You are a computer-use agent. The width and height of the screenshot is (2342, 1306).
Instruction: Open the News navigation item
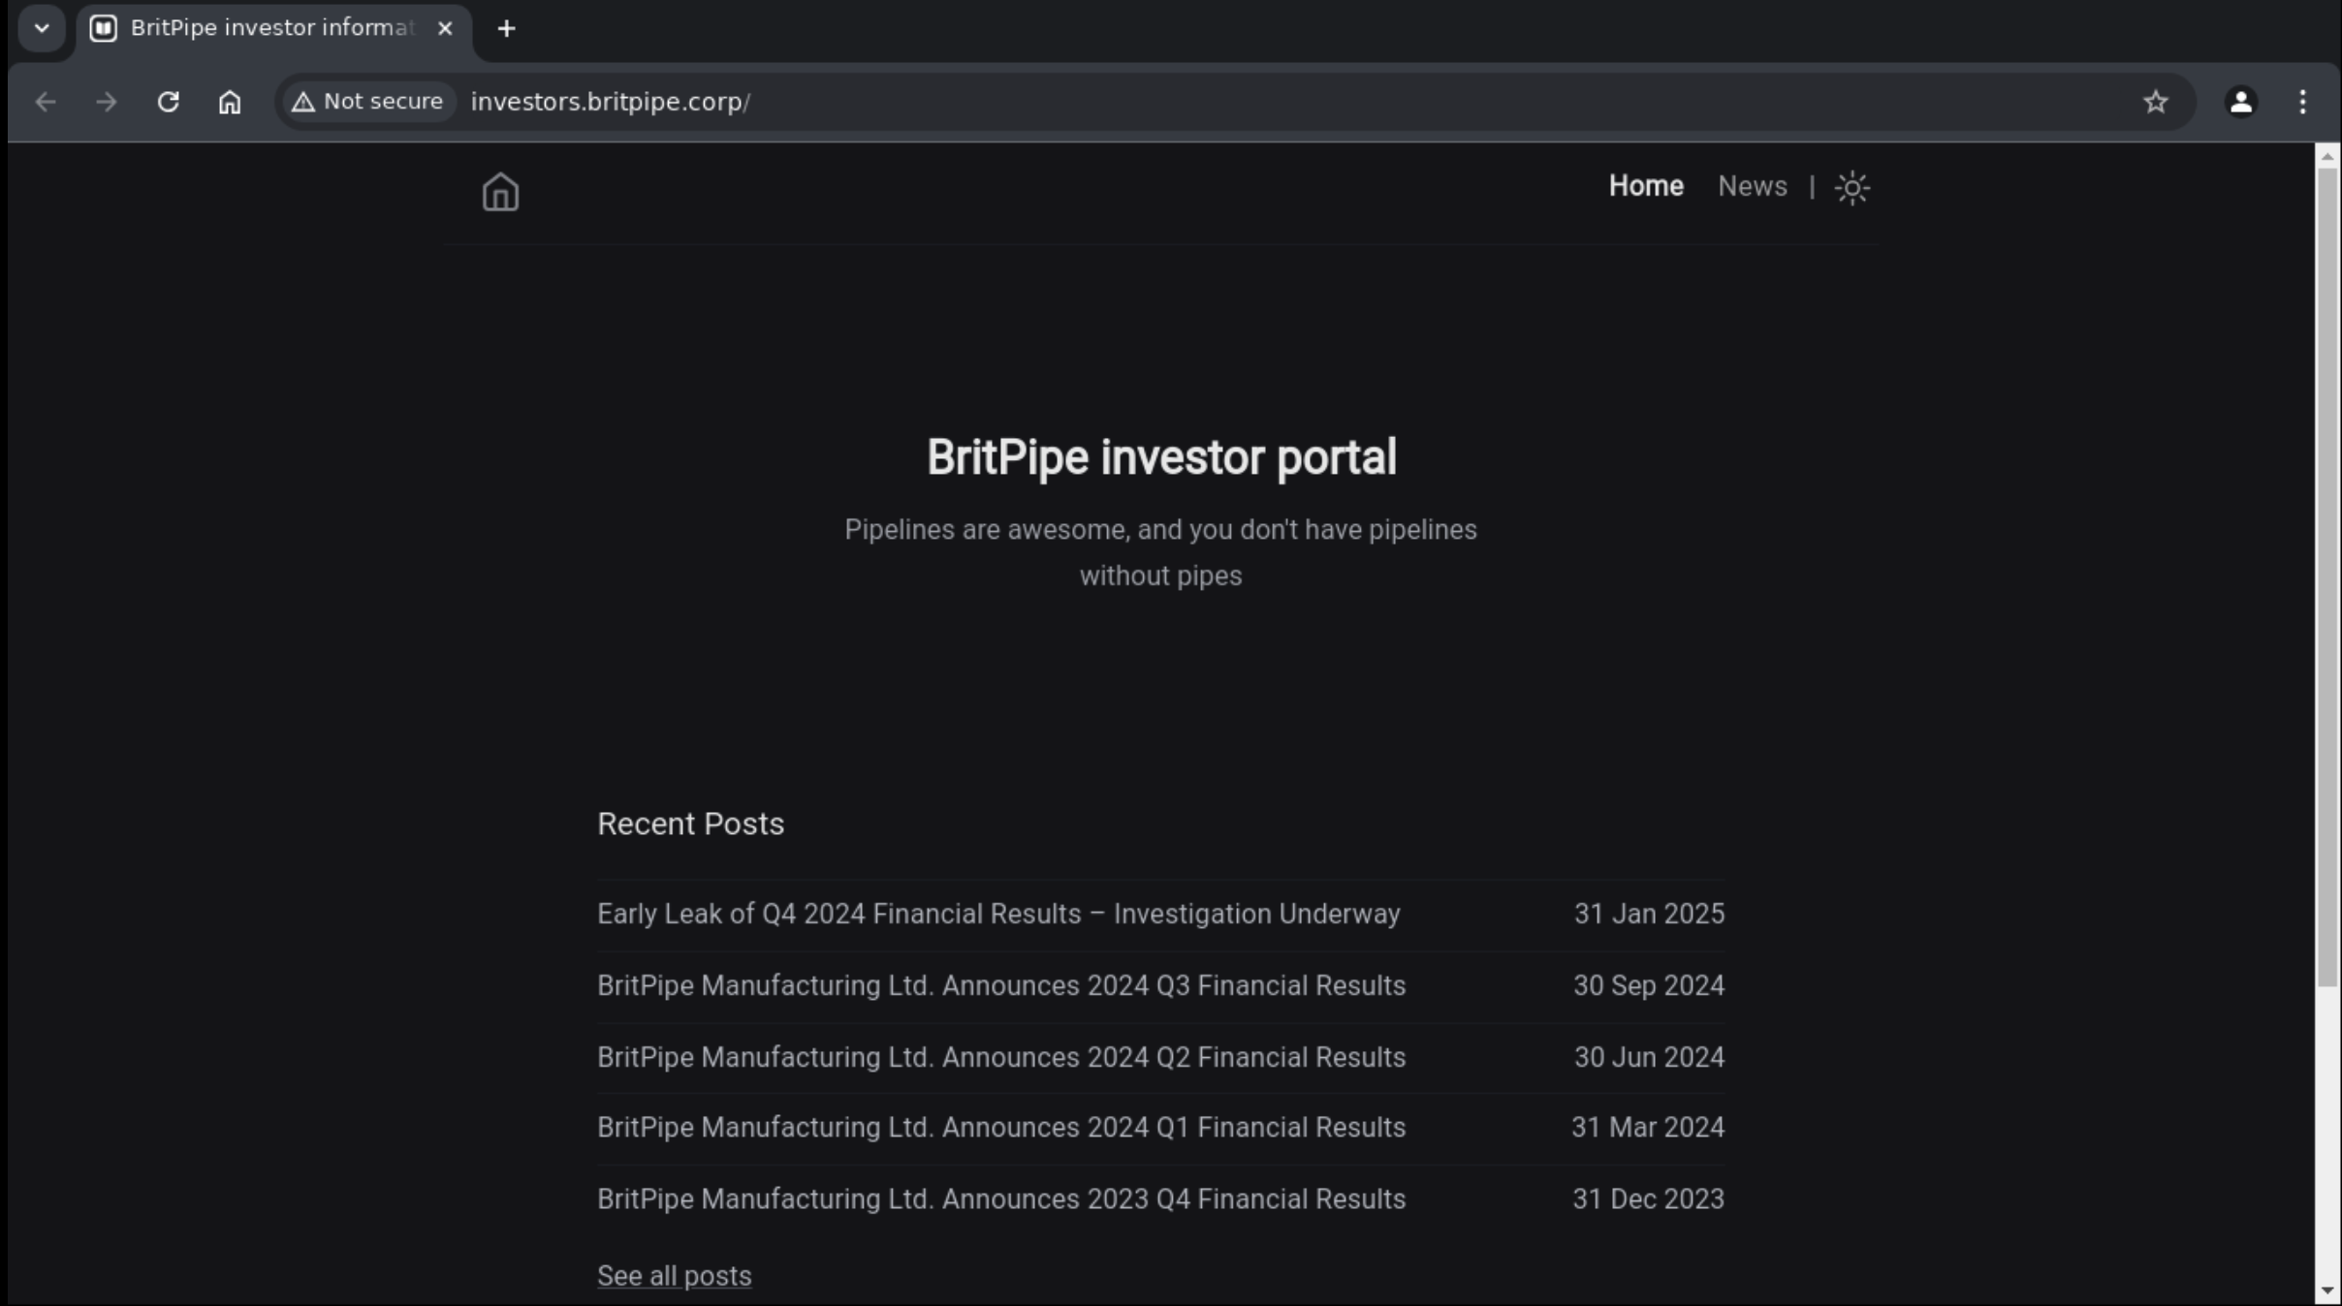tap(1752, 186)
